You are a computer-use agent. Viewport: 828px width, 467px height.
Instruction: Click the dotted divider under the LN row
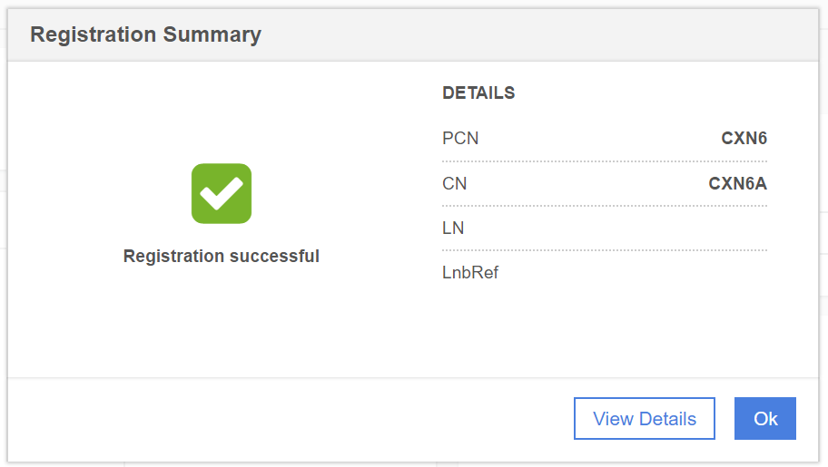[x=605, y=250]
